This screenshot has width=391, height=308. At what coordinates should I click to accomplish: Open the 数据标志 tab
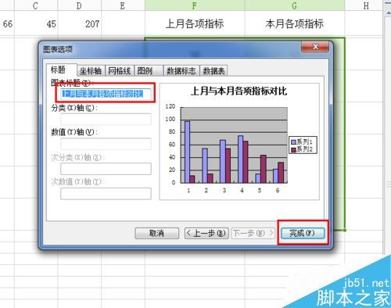(181, 70)
